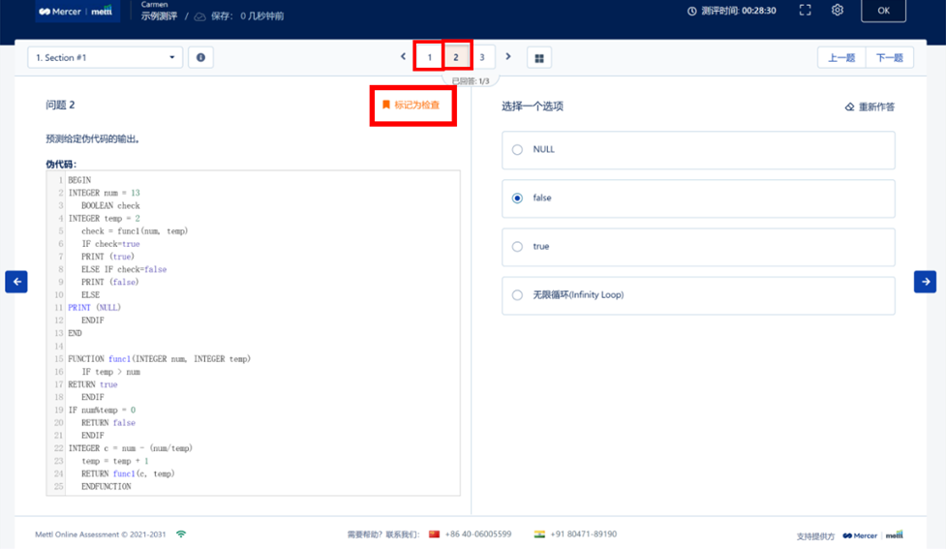Click the blue left arrow side button
946x549 pixels.
16,282
